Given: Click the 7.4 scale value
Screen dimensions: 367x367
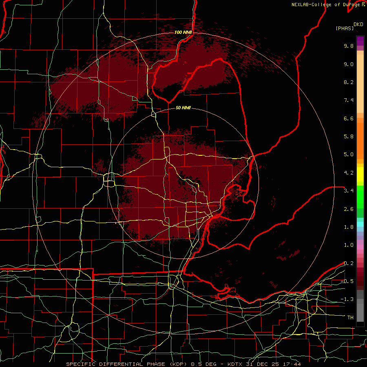Looking at the screenshot, I should tap(349, 100).
